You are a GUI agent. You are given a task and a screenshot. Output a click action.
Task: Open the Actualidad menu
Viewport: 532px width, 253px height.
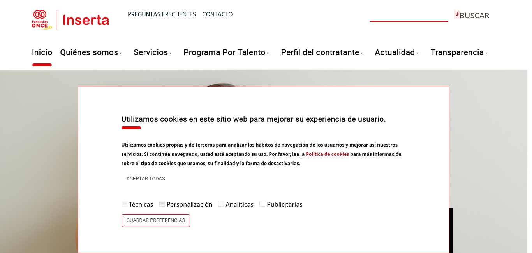[395, 52]
